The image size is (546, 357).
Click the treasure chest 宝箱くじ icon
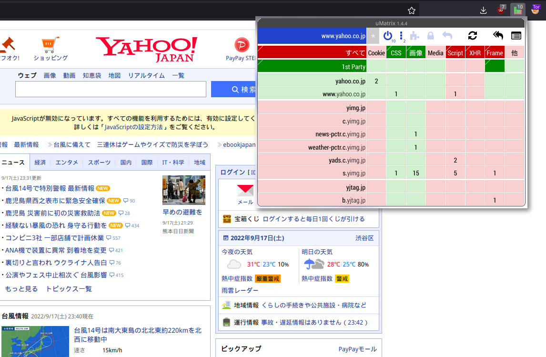coord(227,219)
